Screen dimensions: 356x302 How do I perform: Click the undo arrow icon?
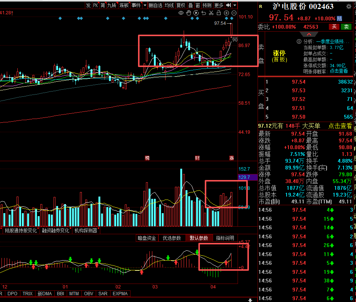coord(204,13)
